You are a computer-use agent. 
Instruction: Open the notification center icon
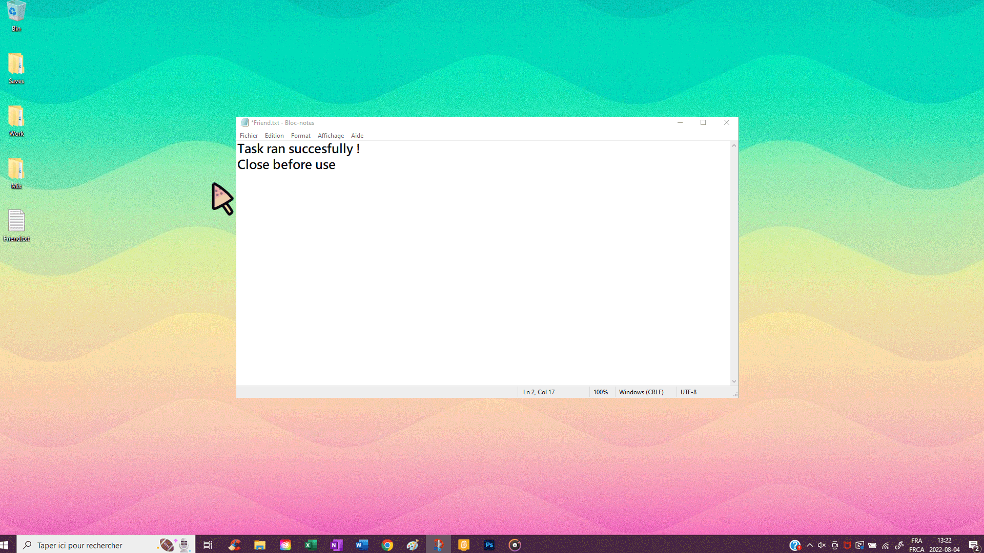[x=973, y=545]
